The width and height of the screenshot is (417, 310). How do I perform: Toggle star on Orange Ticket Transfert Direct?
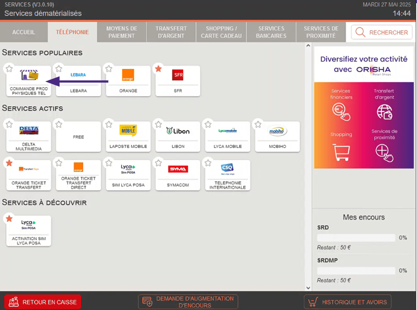pos(59,163)
